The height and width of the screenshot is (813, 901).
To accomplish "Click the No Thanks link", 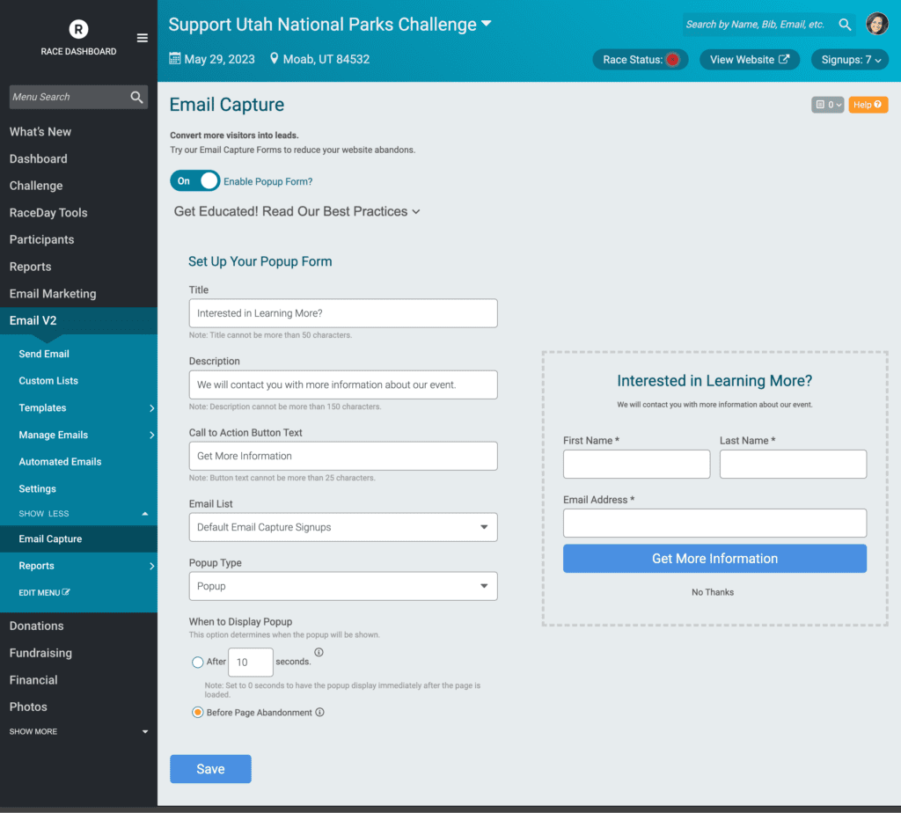I will click(x=713, y=592).
